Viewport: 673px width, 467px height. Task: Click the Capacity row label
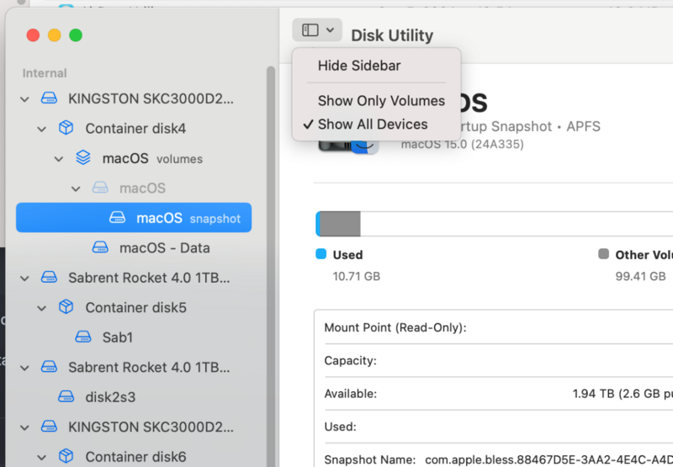(350, 360)
